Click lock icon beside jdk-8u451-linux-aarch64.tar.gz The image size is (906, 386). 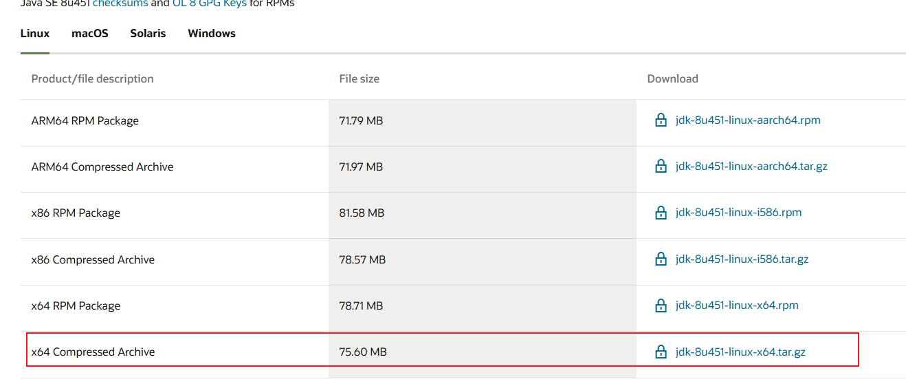[x=661, y=167]
